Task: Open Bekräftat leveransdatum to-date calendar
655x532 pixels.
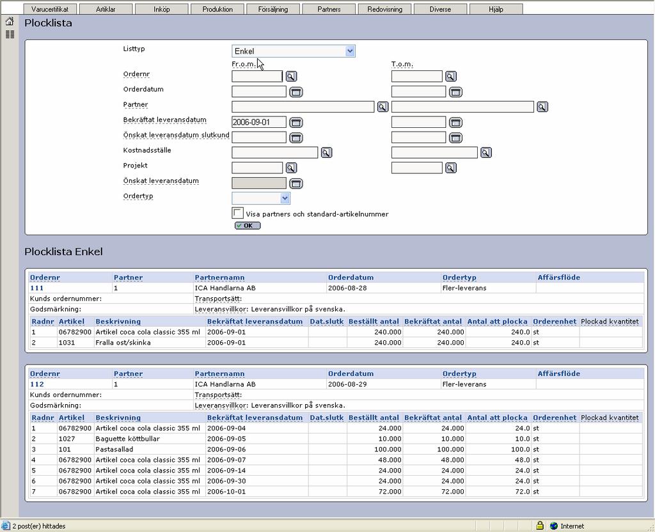Action: point(455,122)
